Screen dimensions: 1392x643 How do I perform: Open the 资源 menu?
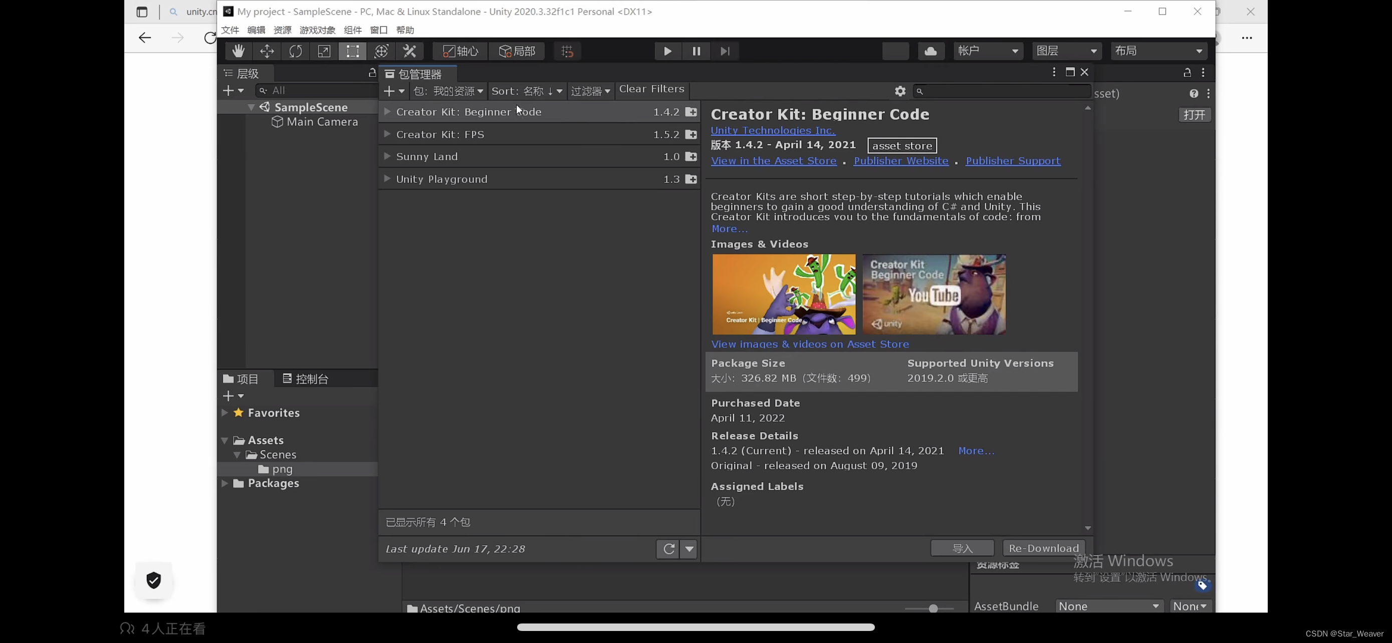(283, 30)
